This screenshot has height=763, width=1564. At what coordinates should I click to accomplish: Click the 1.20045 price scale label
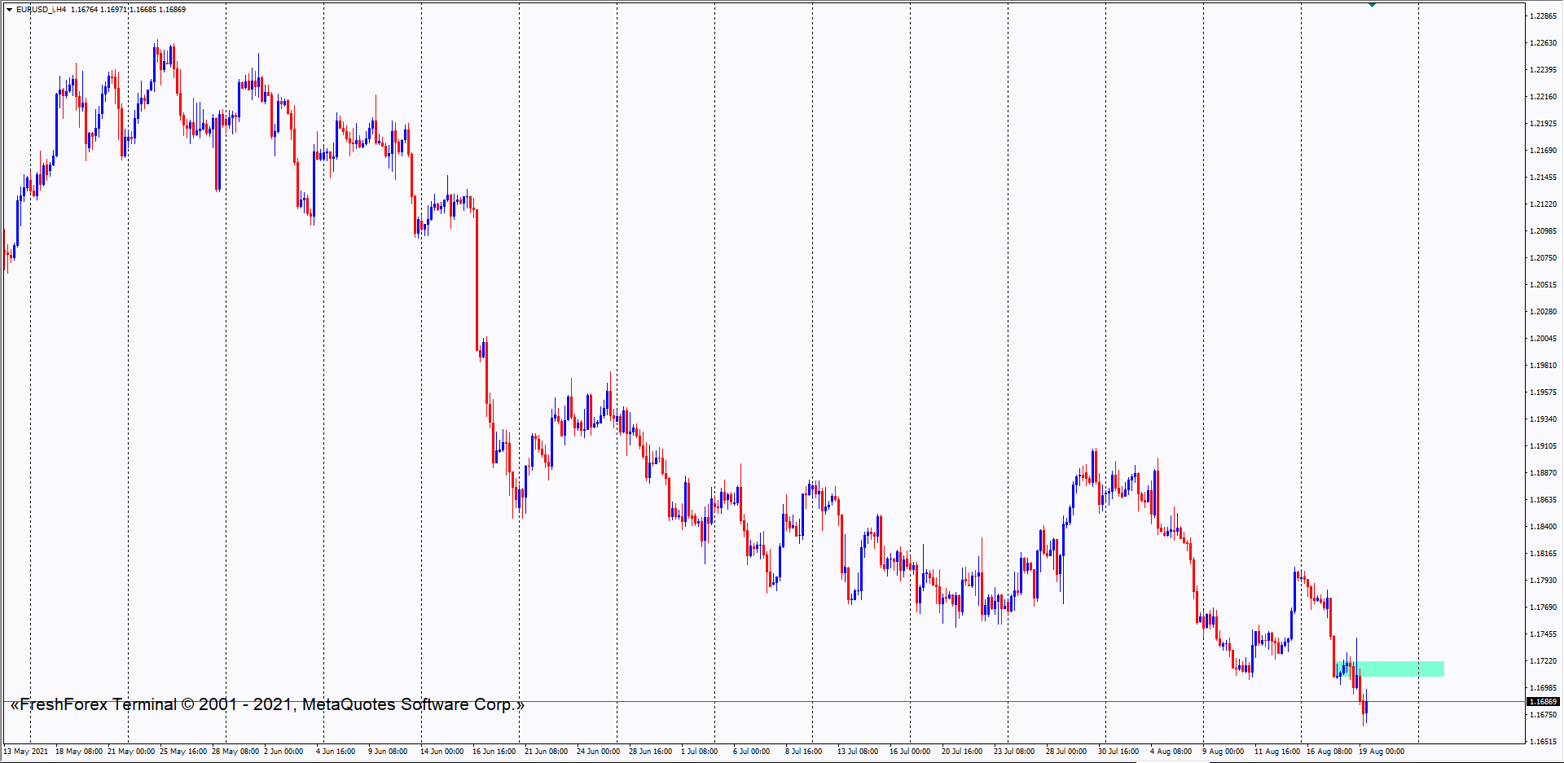[x=1543, y=339]
